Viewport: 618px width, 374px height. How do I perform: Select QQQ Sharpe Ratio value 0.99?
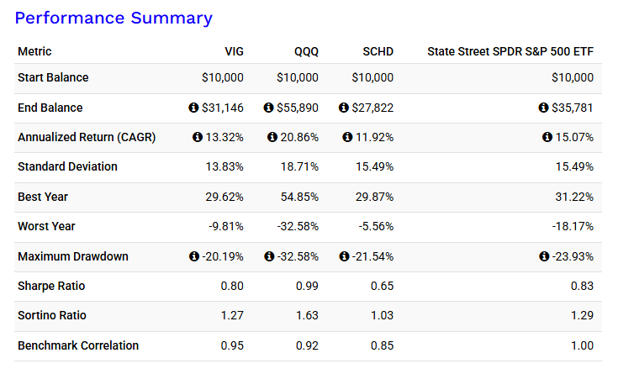(x=307, y=286)
